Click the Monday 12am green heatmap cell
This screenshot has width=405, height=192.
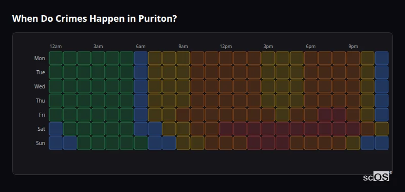(x=56, y=58)
